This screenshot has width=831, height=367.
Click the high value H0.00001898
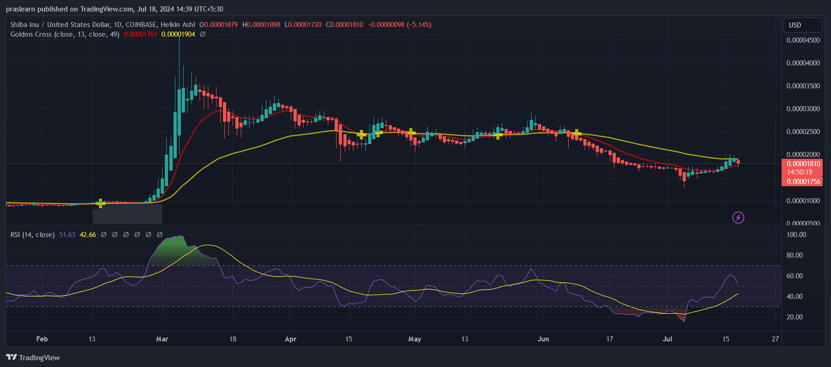261,25
